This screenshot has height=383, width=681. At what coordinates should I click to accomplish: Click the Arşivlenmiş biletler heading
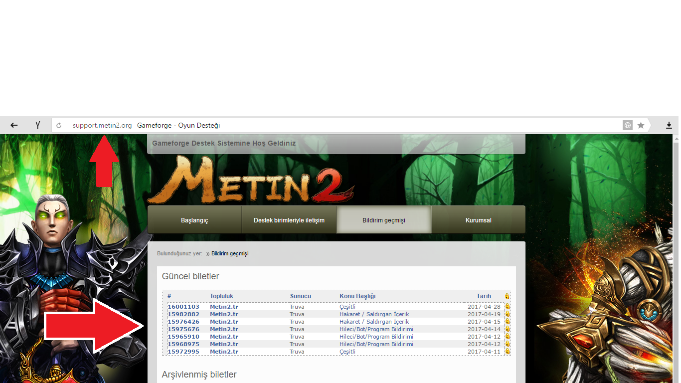(x=199, y=375)
